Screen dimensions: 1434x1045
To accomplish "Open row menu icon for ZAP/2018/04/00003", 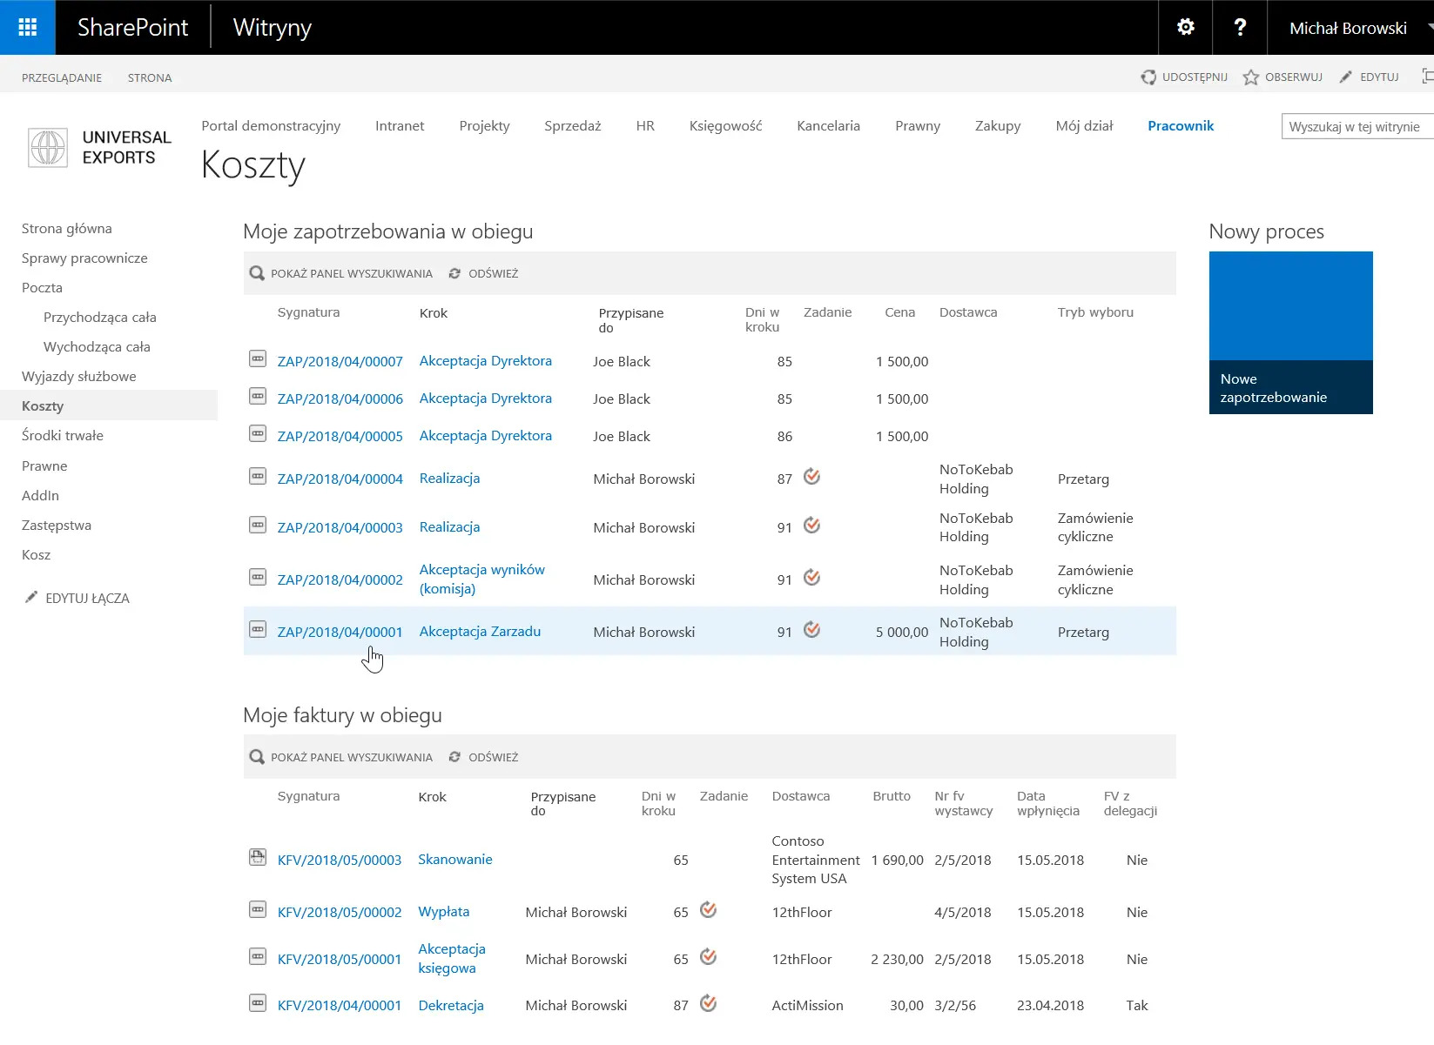I will point(258,525).
